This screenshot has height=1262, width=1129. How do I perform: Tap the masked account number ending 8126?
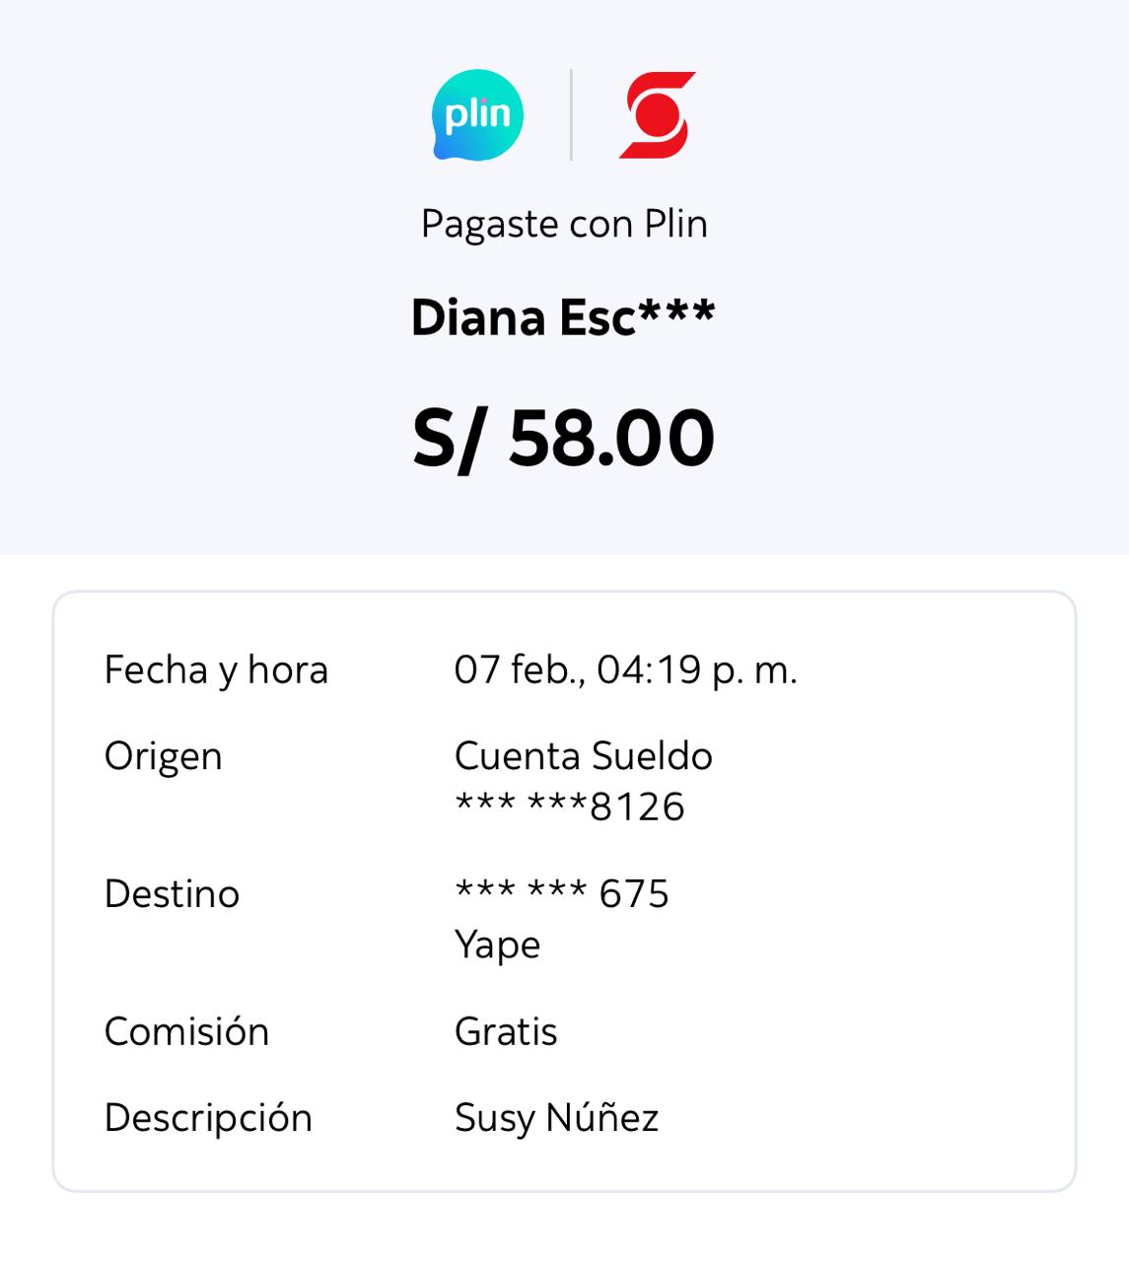(570, 807)
